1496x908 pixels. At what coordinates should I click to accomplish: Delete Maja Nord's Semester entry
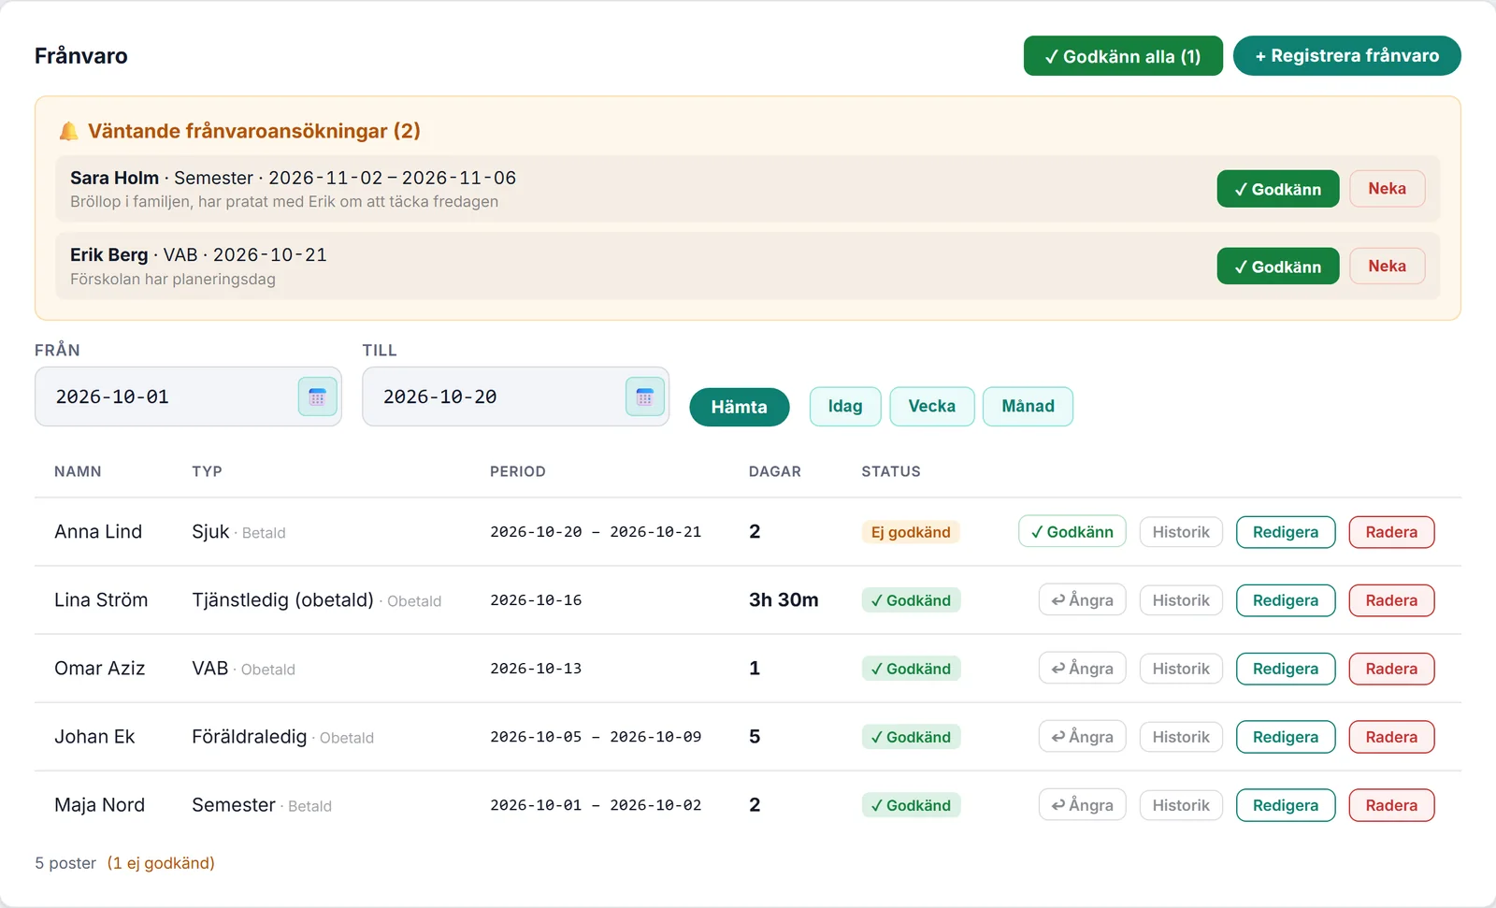[x=1391, y=805]
